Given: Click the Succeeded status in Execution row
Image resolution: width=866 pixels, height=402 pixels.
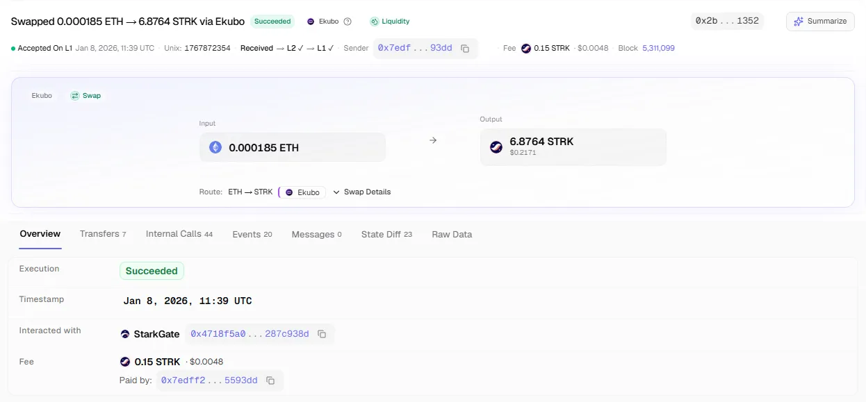Looking at the screenshot, I should 152,271.
